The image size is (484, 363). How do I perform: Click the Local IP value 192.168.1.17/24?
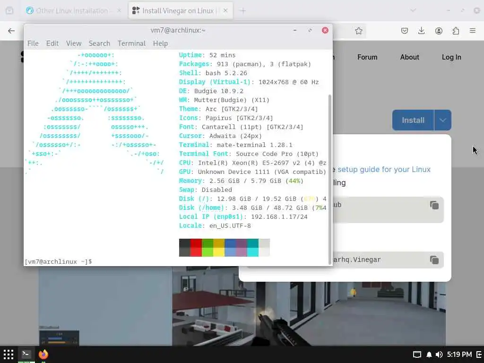[x=279, y=216]
